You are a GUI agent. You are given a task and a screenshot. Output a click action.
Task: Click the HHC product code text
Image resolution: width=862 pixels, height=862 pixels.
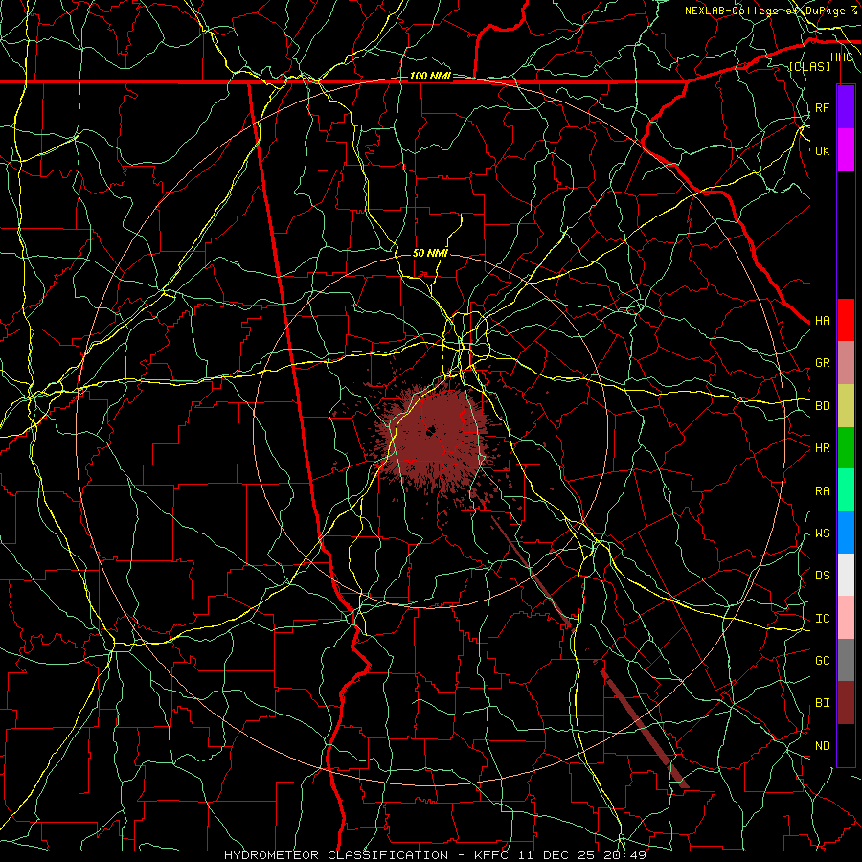click(x=841, y=57)
